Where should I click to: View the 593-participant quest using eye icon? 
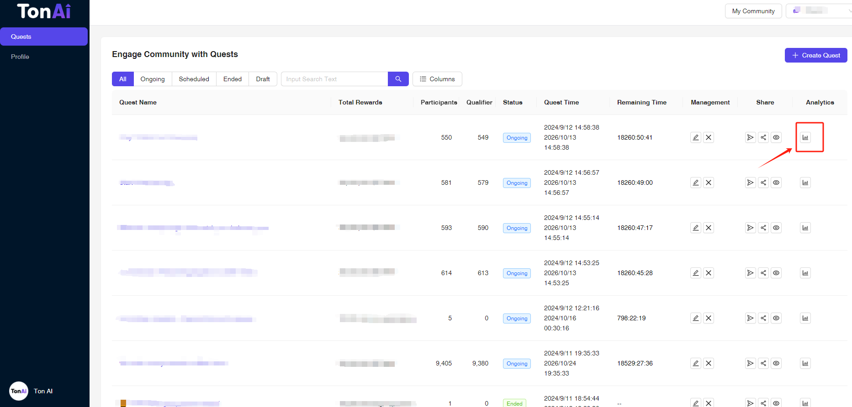[776, 228]
